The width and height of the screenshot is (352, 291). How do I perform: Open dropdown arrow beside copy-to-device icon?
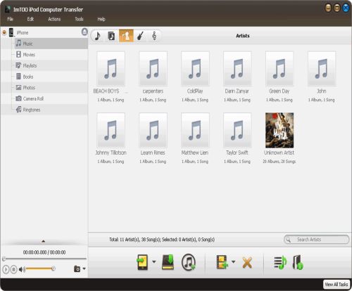click(x=154, y=261)
